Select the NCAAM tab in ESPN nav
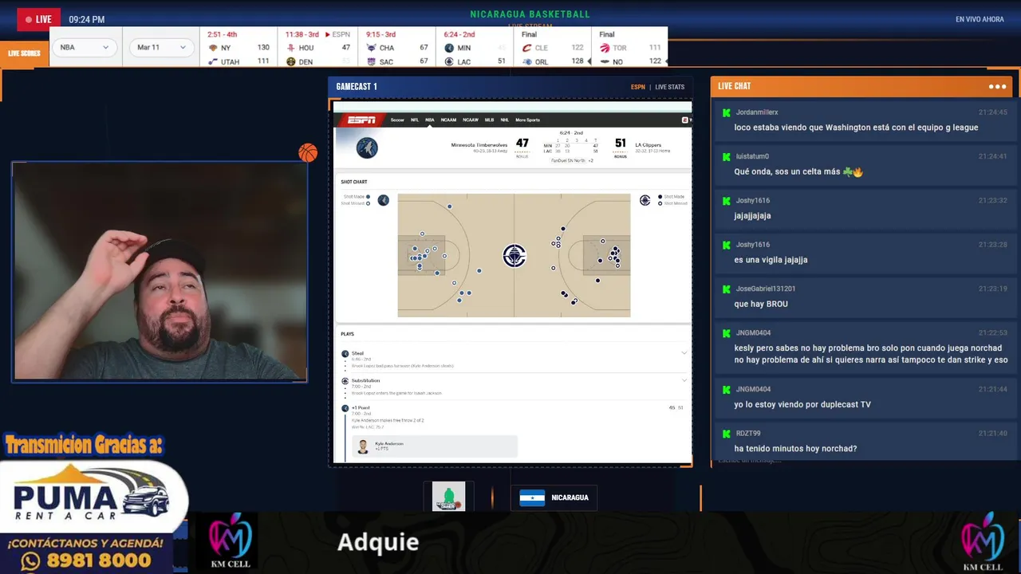Screen dimensions: 1021x574 [448, 120]
